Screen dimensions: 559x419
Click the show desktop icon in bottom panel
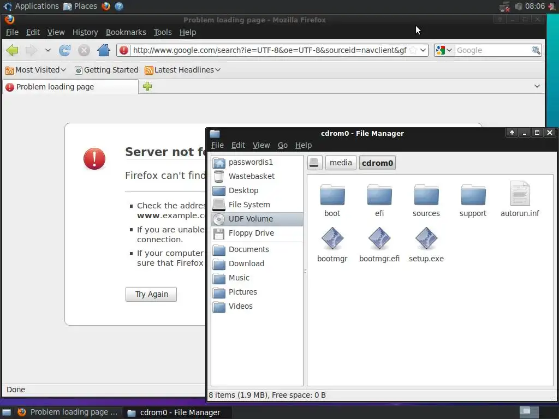(x=7, y=412)
